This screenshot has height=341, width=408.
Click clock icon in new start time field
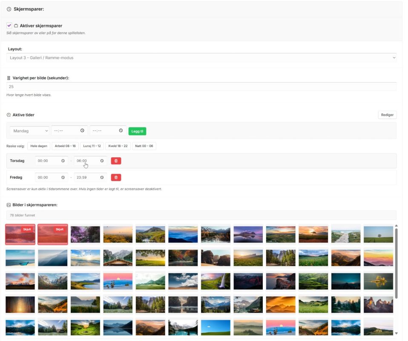(x=82, y=130)
